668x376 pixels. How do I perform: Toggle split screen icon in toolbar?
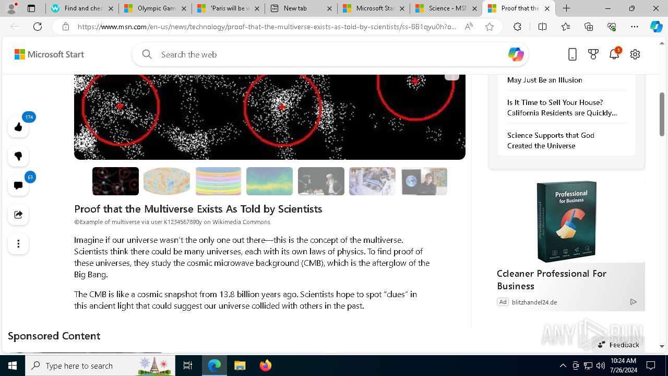tap(542, 27)
